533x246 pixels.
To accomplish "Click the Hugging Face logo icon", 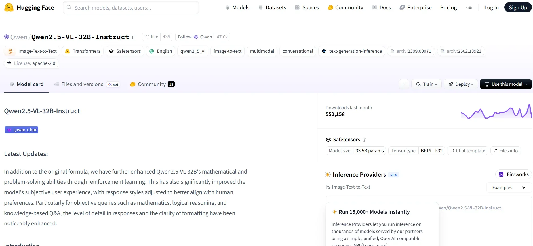I will point(9,8).
